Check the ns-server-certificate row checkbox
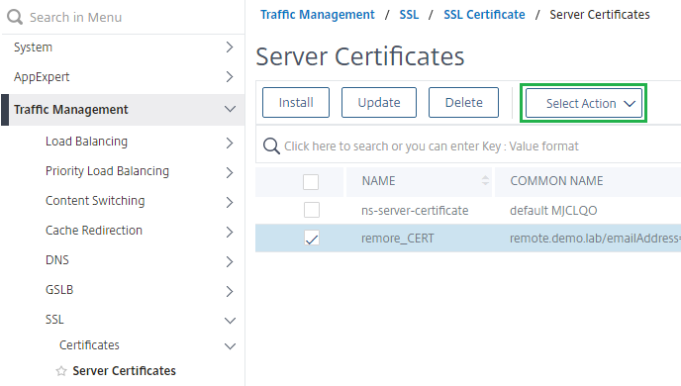This screenshot has width=681, height=386. coord(312,210)
